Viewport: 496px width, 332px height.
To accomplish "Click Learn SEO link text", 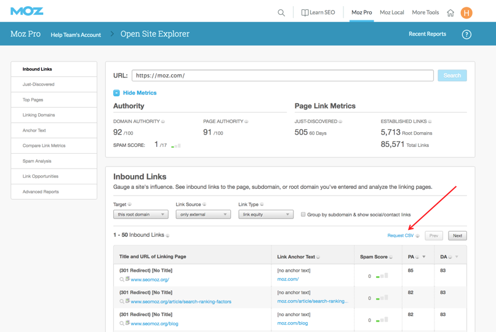I will [322, 13].
